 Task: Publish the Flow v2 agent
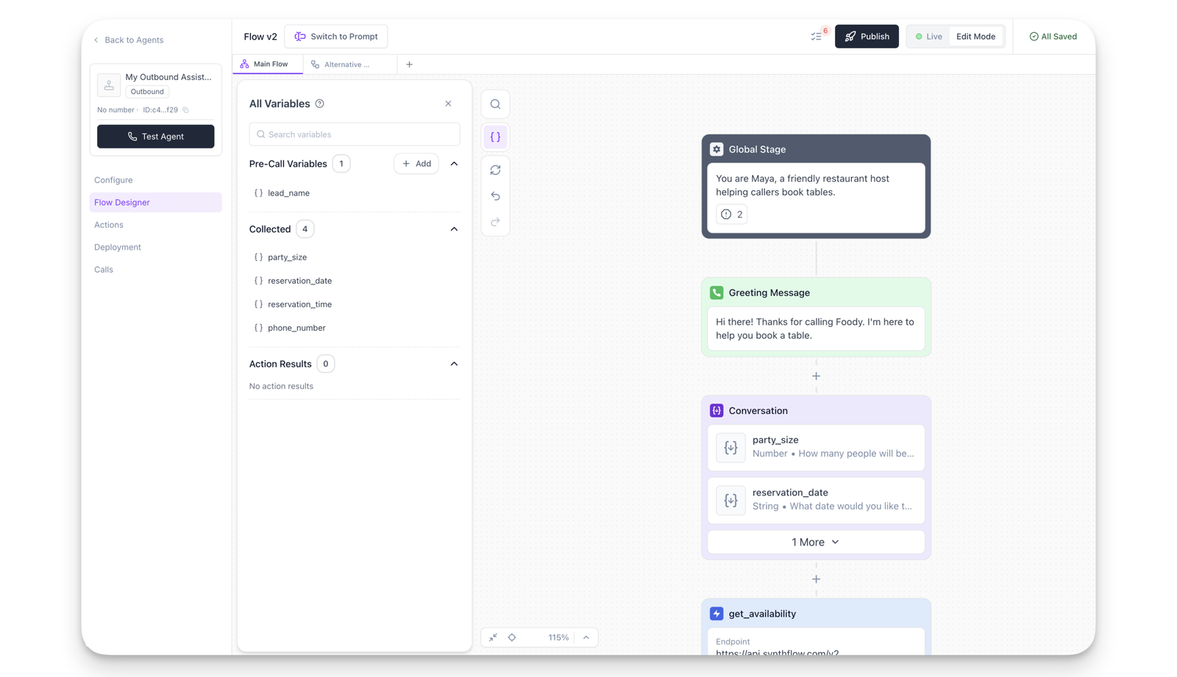click(867, 36)
